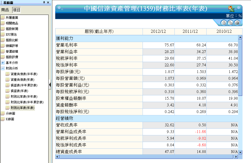The height and width of the screenshot is (163, 251).
Task: Open 資產負債表(半年表) report
Action: coord(24,74)
